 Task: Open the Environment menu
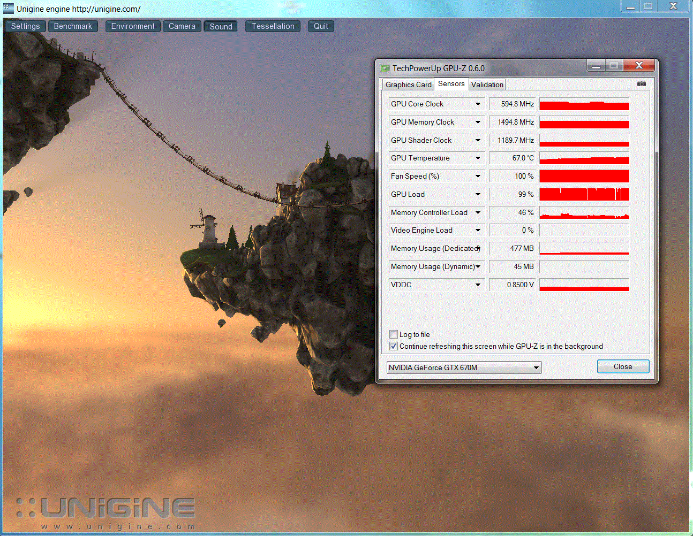point(133,26)
